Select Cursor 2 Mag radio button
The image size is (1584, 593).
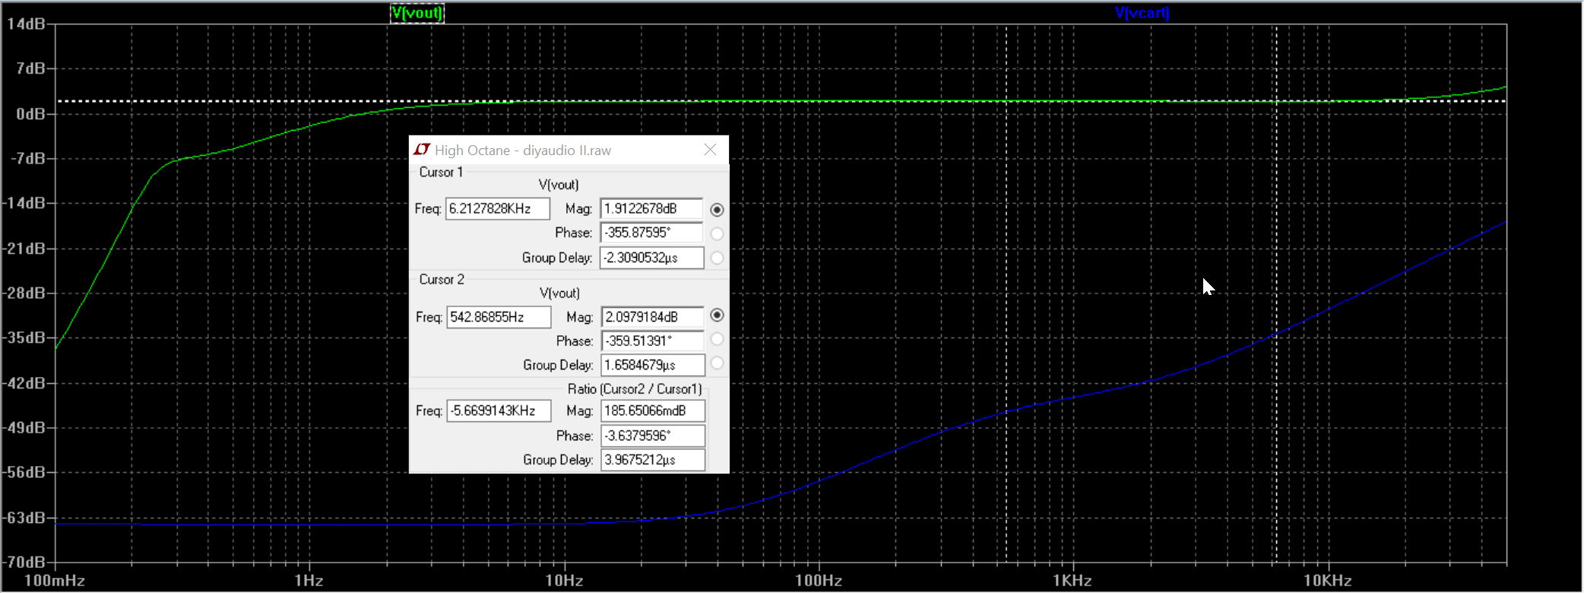717,315
